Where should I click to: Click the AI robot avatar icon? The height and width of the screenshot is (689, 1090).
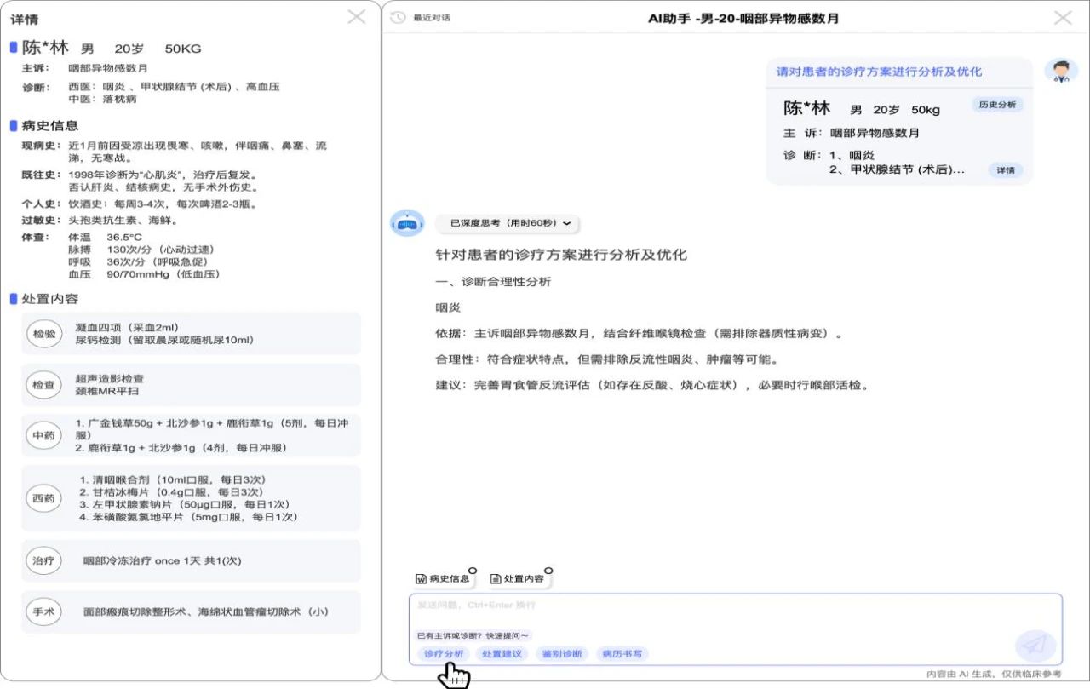[x=406, y=223]
